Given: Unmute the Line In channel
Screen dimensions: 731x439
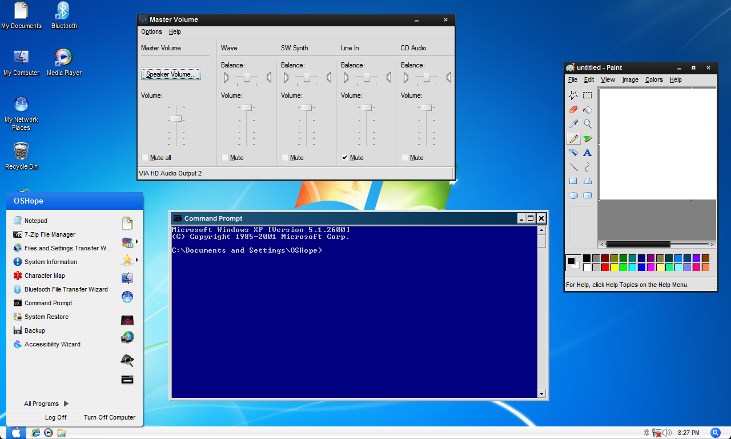Looking at the screenshot, I should click(344, 158).
